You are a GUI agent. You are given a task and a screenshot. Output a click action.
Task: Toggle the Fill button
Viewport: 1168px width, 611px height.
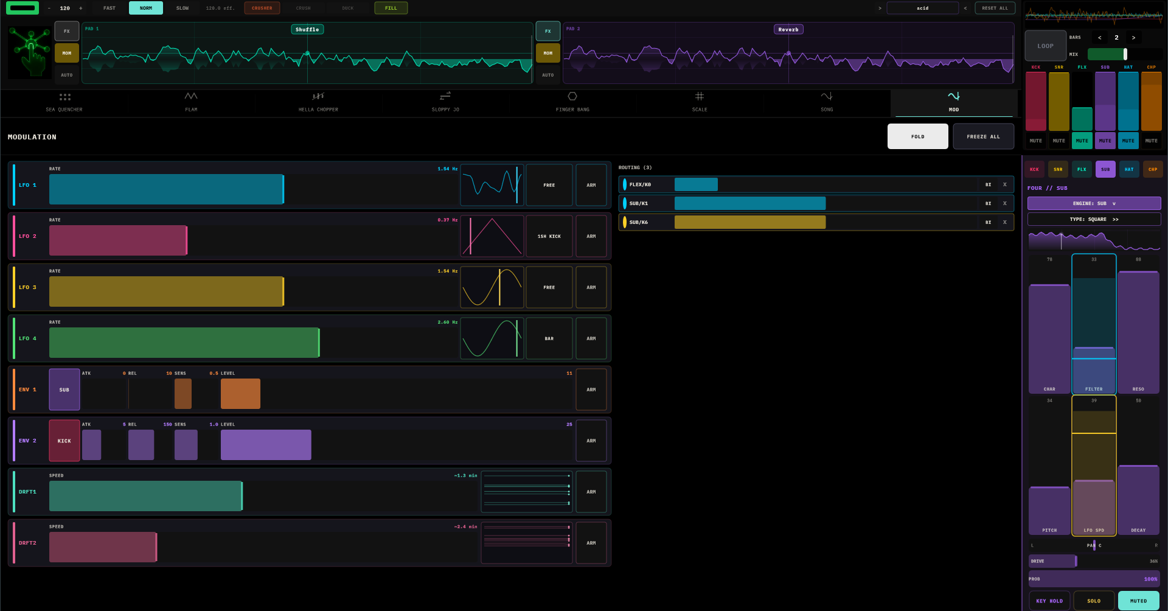tap(391, 8)
